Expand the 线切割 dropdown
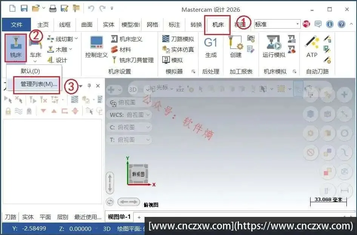The width and height of the screenshot is (357, 235). click(x=76, y=39)
